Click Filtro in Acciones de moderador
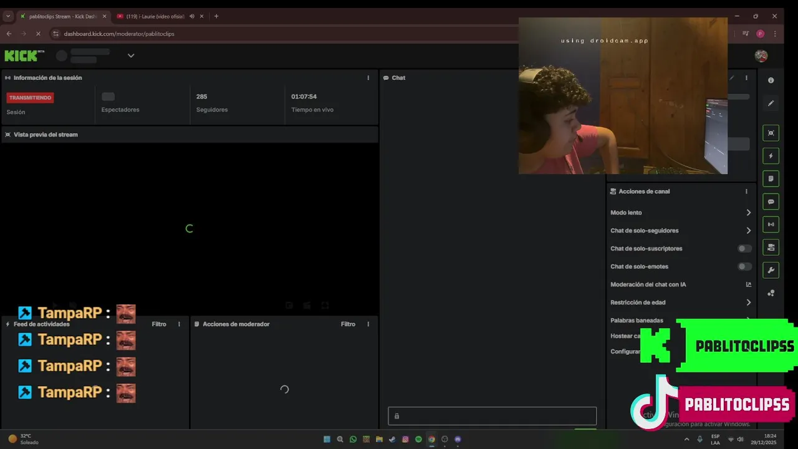This screenshot has width=798, height=449. coord(348,324)
